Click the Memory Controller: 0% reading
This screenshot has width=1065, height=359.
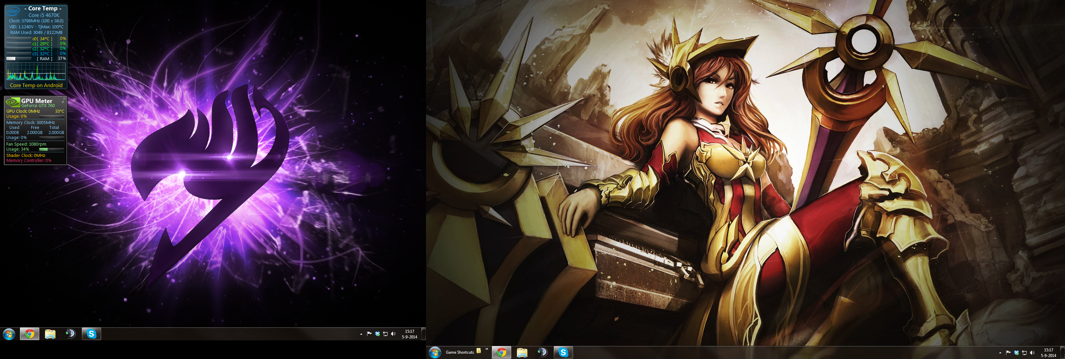29,160
